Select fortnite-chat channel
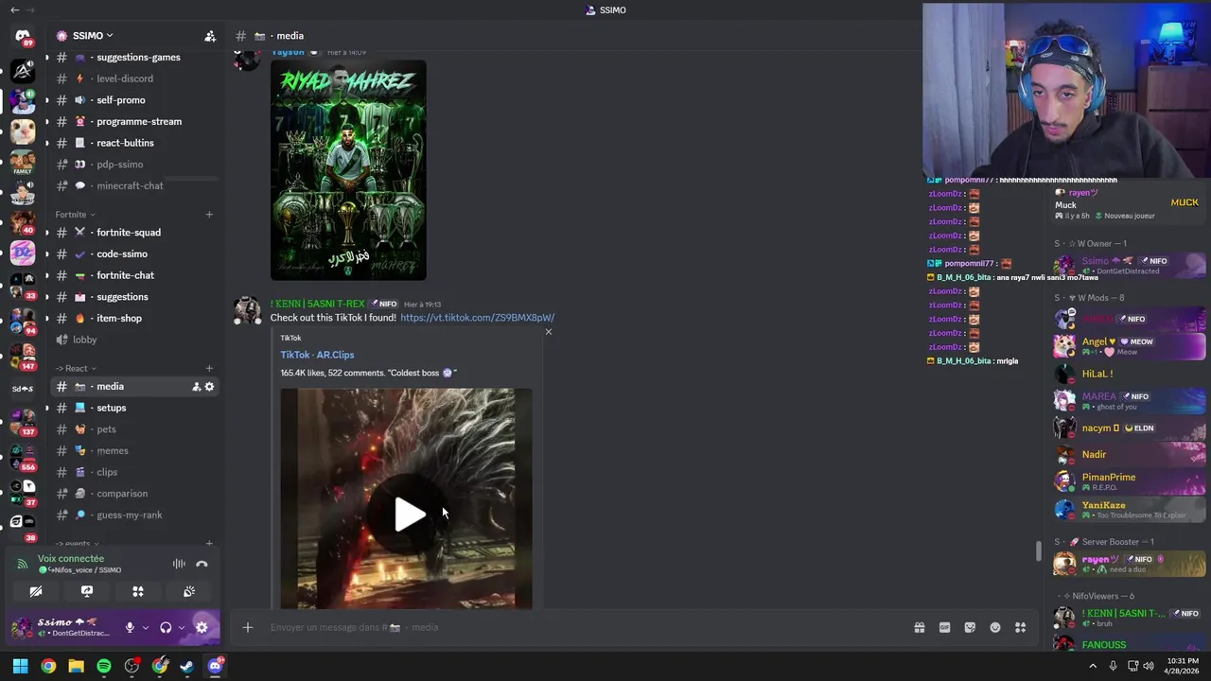The width and height of the screenshot is (1211, 681). [134, 275]
